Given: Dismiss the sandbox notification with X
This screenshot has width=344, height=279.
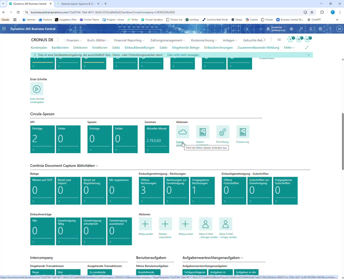Looking at the screenshot, I should pyautogui.click(x=35, y=55).
